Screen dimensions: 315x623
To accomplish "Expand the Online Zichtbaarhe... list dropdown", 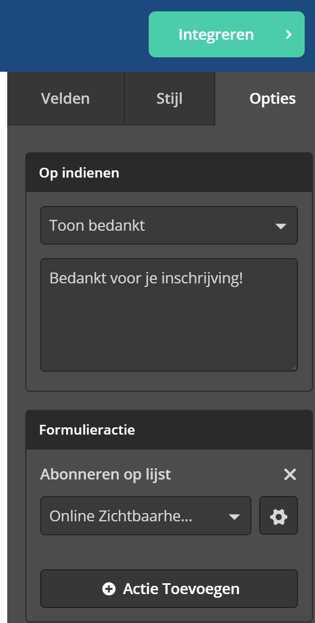I will click(146, 516).
